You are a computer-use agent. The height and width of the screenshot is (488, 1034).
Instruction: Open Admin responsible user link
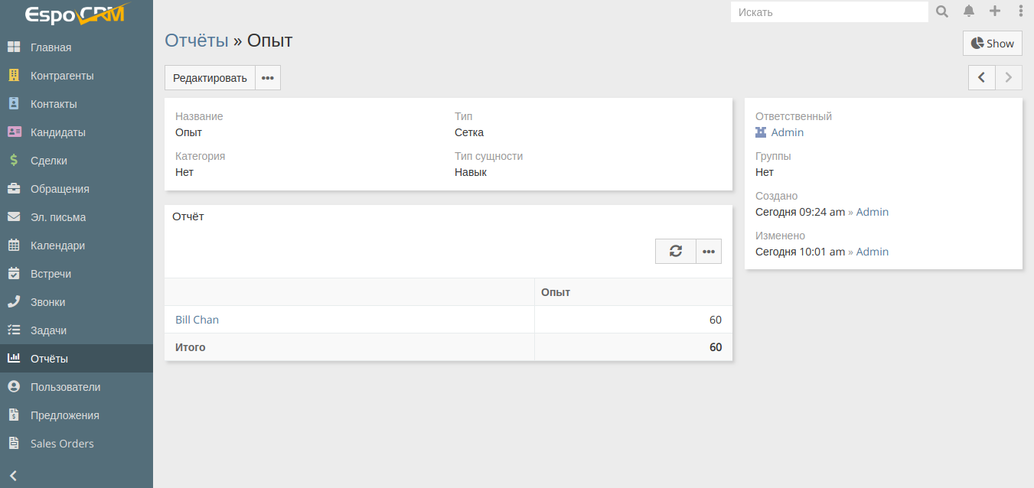[787, 132]
